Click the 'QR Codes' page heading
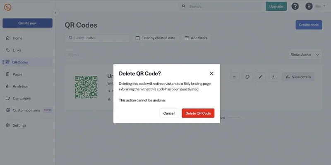Screen dimensions: 331x165 pyautogui.click(x=81, y=25)
